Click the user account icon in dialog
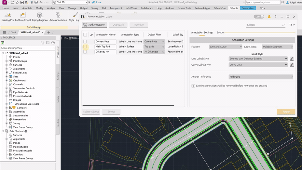The height and width of the screenshot is (170, 302). tap(269, 17)
